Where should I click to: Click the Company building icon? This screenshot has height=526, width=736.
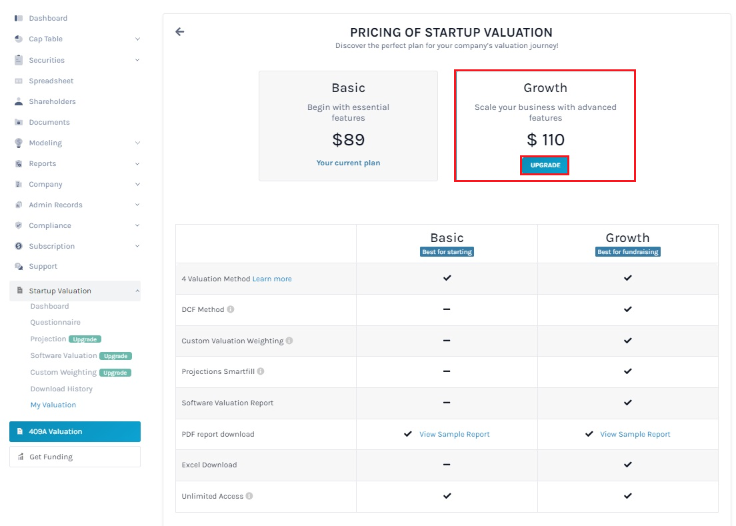(x=19, y=184)
